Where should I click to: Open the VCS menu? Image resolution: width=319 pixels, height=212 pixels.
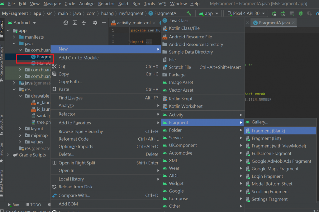tap(162, 4)
